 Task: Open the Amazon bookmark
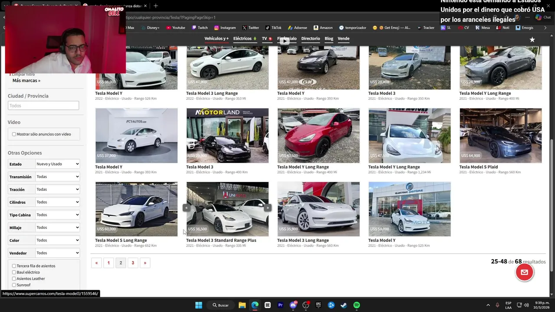[x=323, y=28]
